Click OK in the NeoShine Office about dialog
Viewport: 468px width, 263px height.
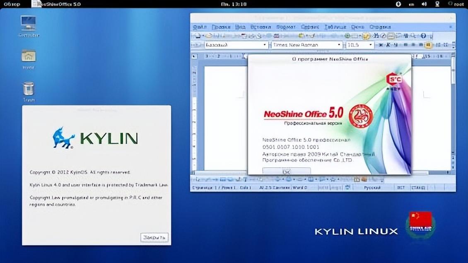pos(287,171)
